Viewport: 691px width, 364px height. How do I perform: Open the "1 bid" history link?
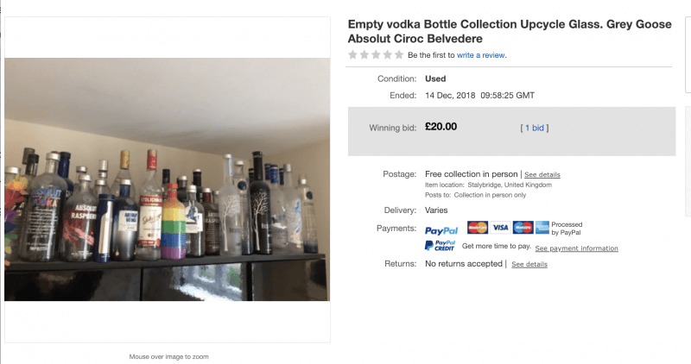535,128
